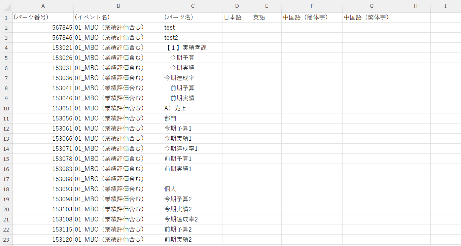Click the header cell labeled （パーツ番号）
The image size is (461, 246).
43,17
